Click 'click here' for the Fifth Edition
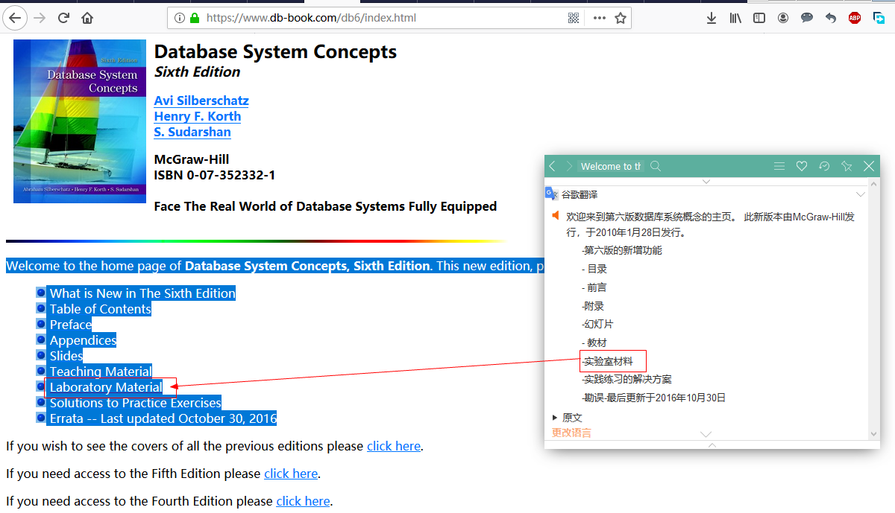The width and height of the screenshot is (895, 513). [291, 474]
